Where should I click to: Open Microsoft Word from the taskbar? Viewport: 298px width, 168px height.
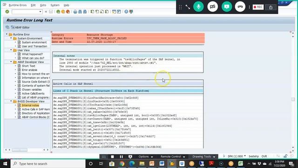(162, 164)
